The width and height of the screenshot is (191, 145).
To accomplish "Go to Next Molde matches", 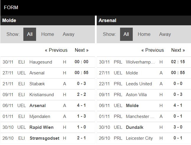I will point(82,50).
